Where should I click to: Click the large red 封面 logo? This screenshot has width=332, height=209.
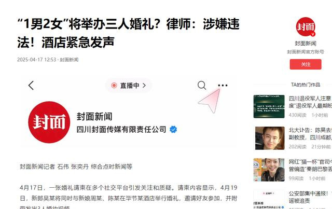49,122
